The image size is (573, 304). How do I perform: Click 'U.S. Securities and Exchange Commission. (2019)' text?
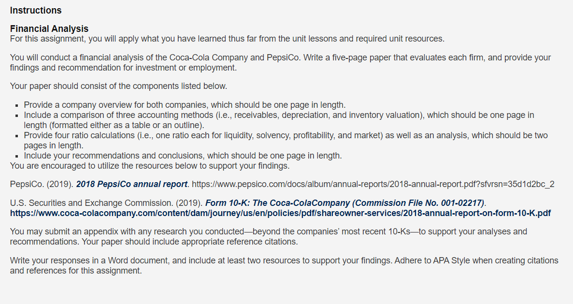[106, 203]
